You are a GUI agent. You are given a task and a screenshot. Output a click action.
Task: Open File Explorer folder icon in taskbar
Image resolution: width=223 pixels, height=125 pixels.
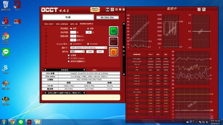tap(38, 122)
